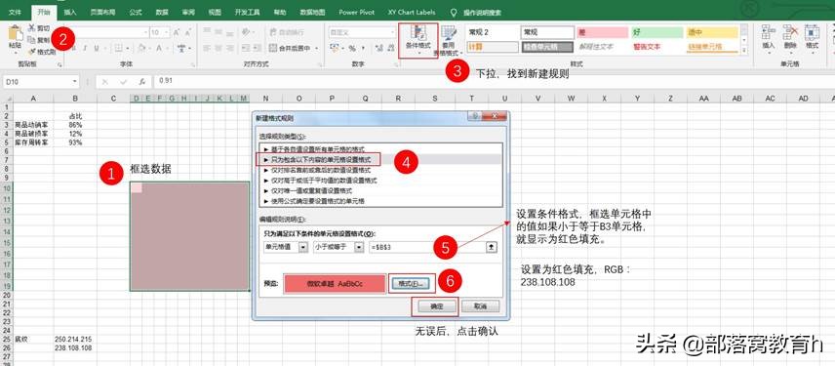
Task: Click the Copy (复制) icon
Action: [31, 40]
